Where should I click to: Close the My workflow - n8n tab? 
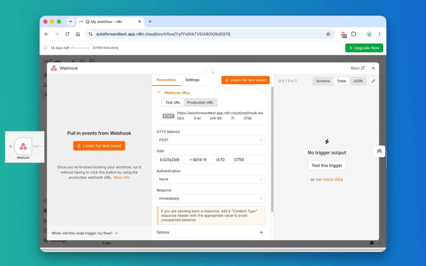click(140, 22)
